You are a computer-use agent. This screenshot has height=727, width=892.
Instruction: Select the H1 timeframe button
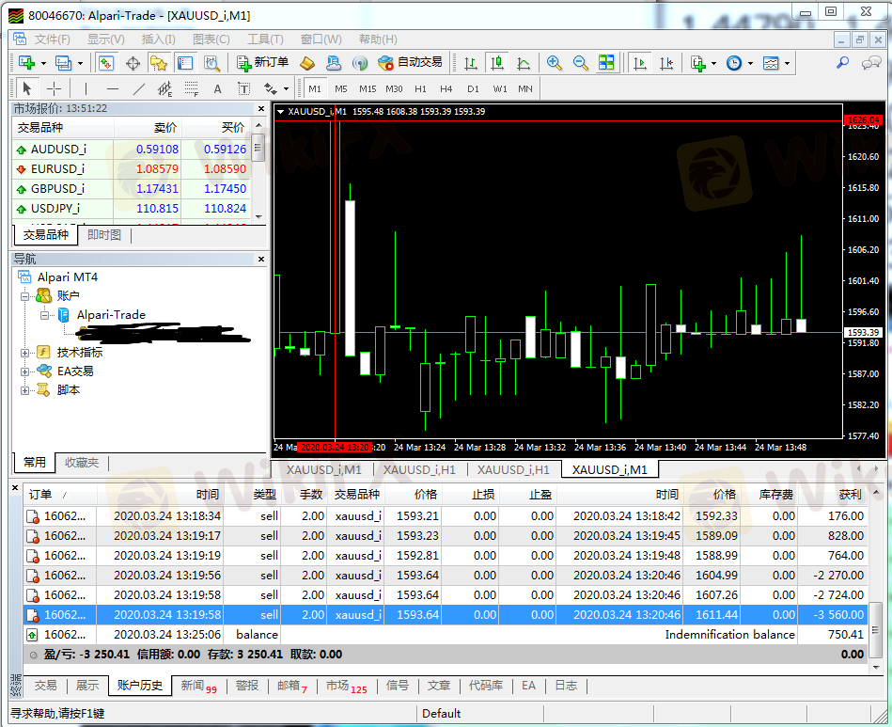coord(420,89)
